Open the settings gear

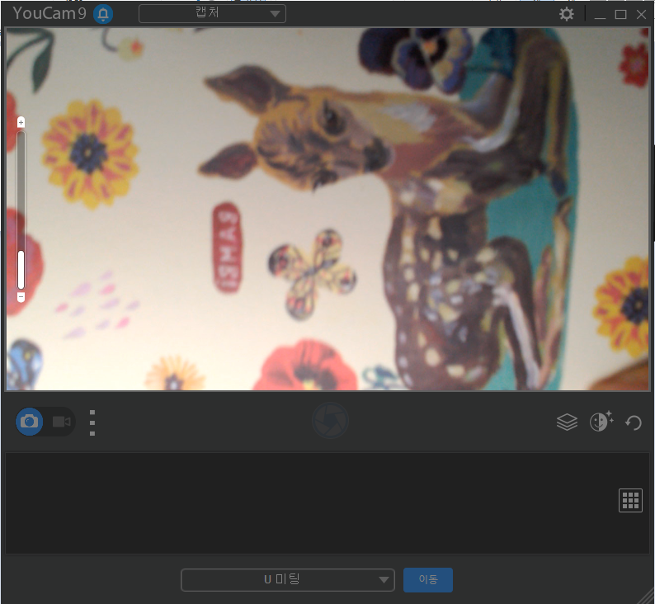pos(567,14)
